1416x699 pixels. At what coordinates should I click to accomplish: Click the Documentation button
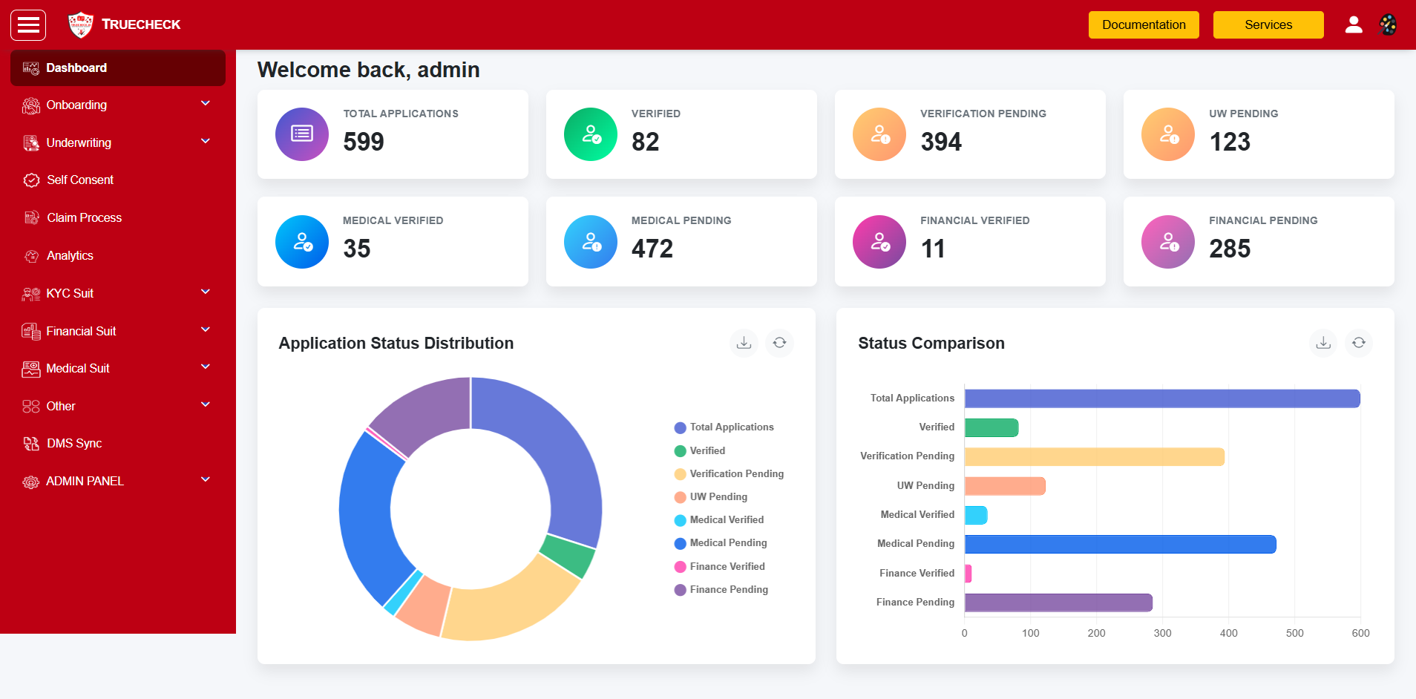point(1143,25)
